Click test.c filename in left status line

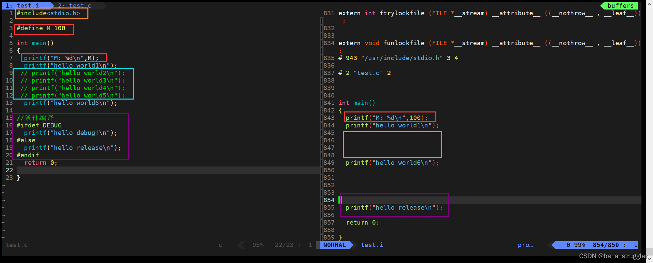[x=16, y=245]
